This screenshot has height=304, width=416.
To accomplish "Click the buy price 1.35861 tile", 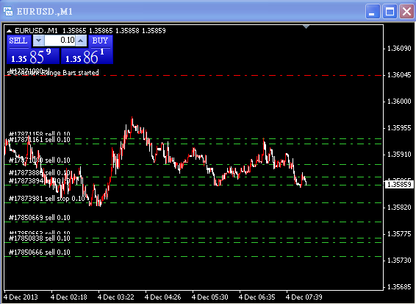I will pyautogui.click(x=87, y=56).
